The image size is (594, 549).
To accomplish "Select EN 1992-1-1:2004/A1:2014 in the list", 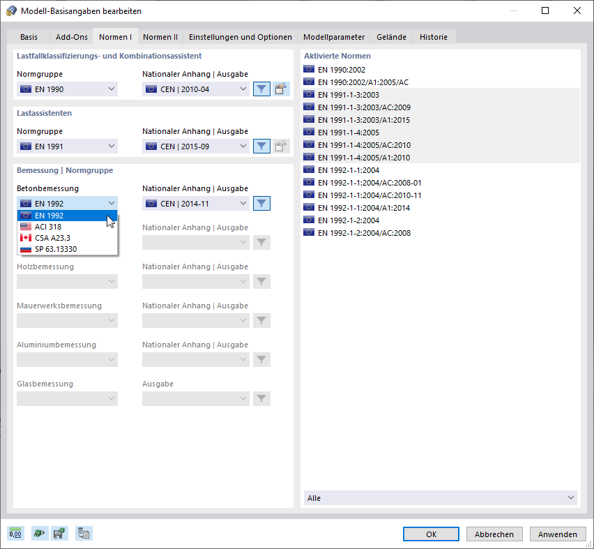I will click(441, 208).
